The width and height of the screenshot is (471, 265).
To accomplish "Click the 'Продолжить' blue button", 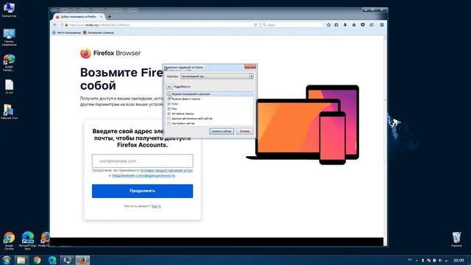I will pyautogui.click(x=142, y=191).
